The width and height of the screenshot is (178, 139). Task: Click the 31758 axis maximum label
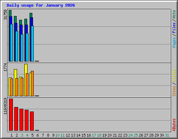[x=5, y=15]
